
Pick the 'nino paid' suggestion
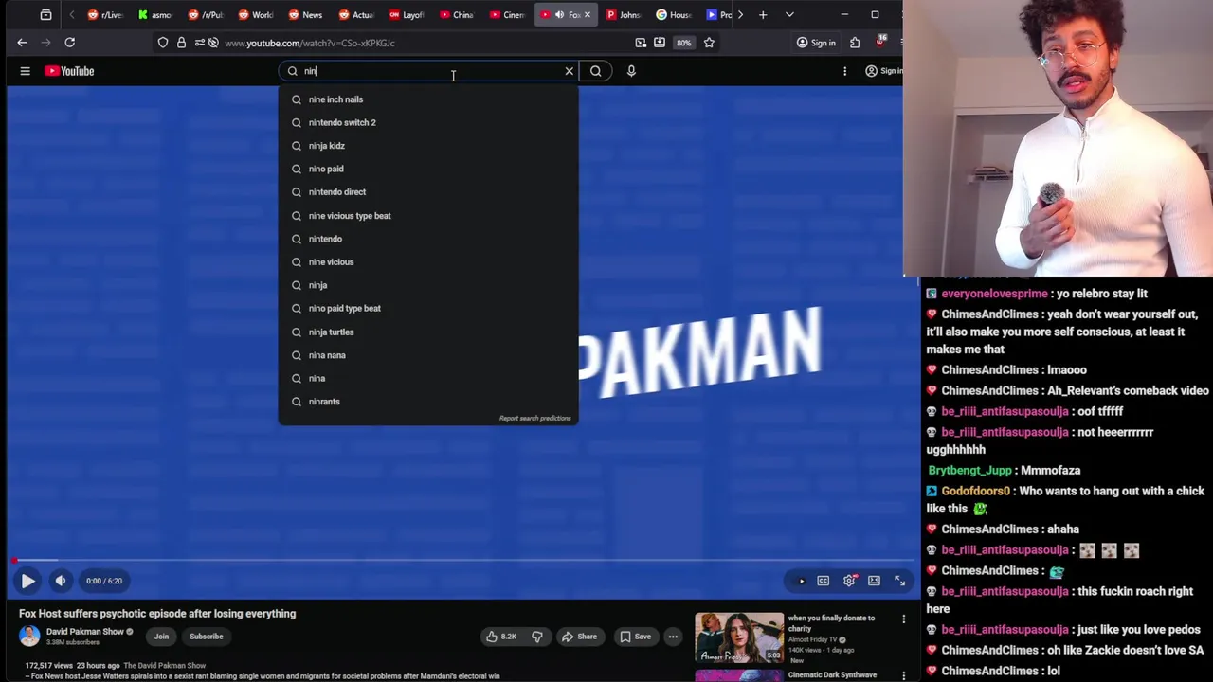coord(428,169)
